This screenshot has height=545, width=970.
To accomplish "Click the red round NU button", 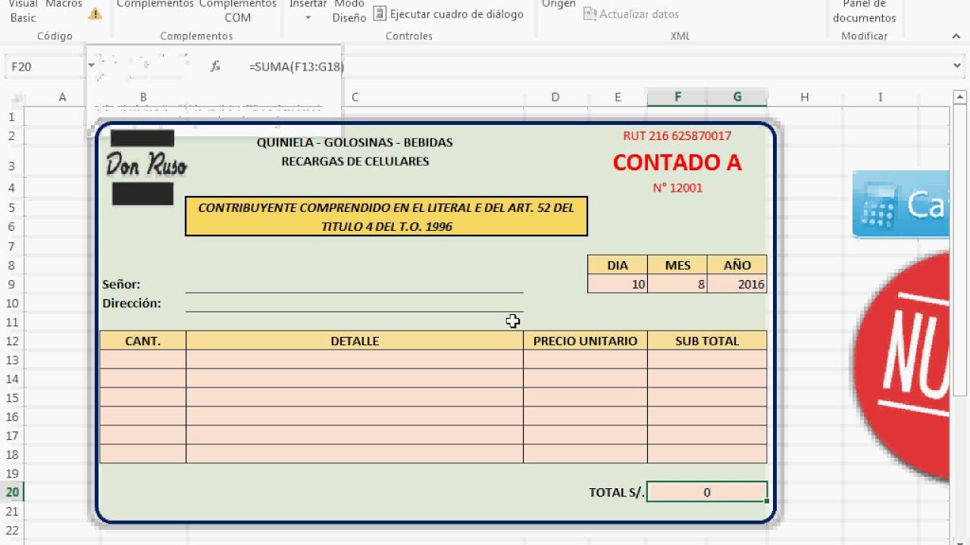I will (903, 366).
